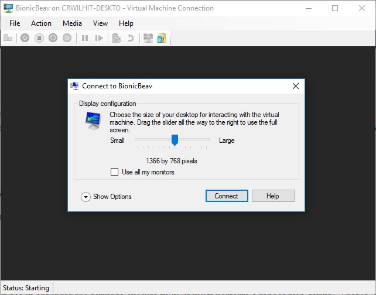Click the Help button in dialog
This screenshot has height=295, width=376.
click(273, 195)
